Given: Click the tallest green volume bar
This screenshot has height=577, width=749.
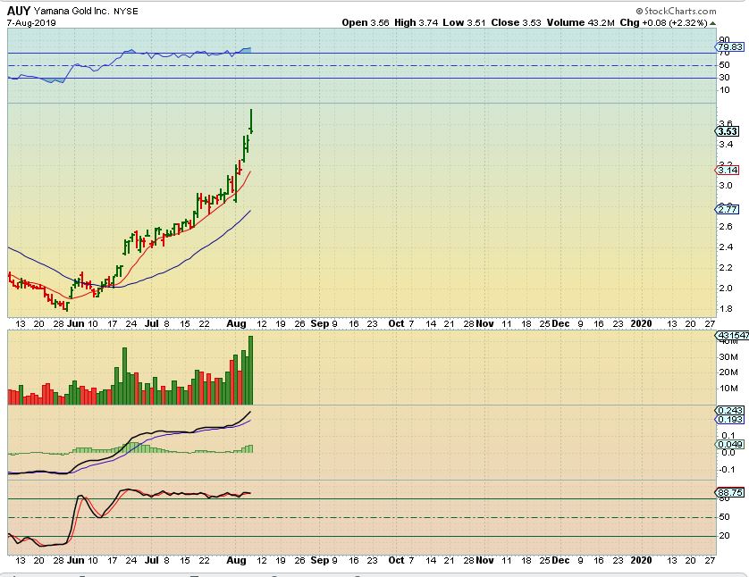Looking at the screenshot, I should coord(251,370).
